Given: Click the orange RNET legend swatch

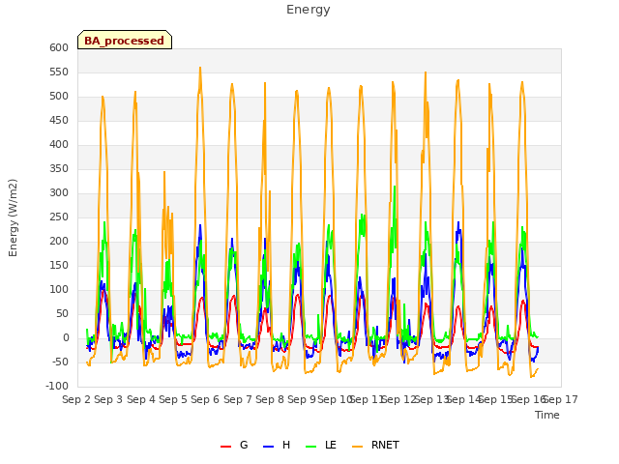Looking at the screenshot, I should [x=357, y=446].
